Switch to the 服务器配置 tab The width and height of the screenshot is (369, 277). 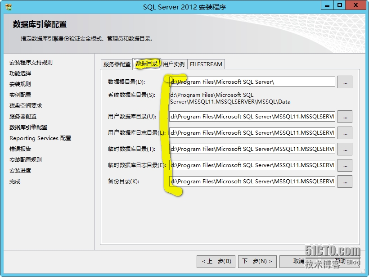point(117,64)
